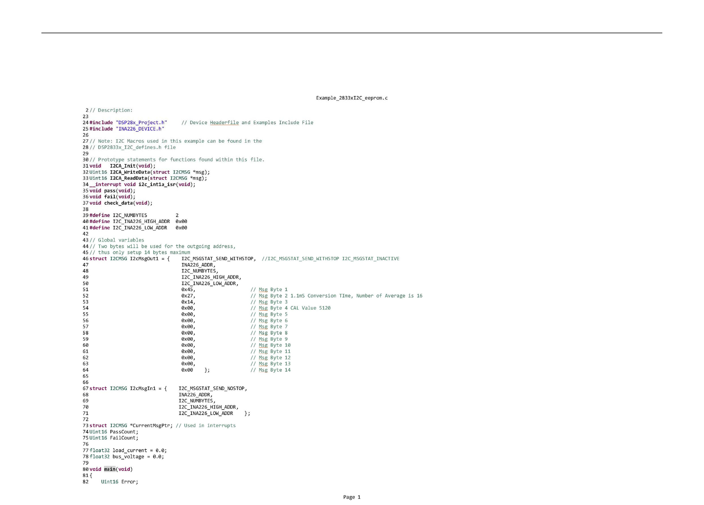704x505 pixels.
Task: Click the CAL Value 5120 comment
Action: tap(310, 308)
